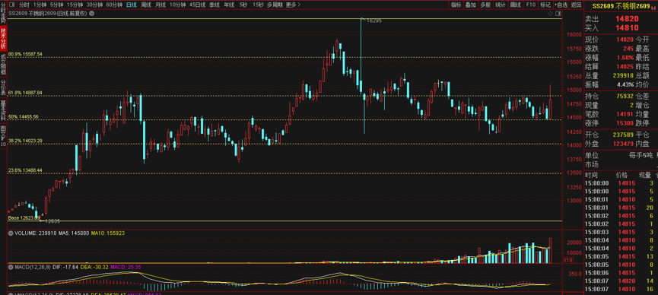
Task: Click the 买入 price 14810
Action: click(627, 27)
